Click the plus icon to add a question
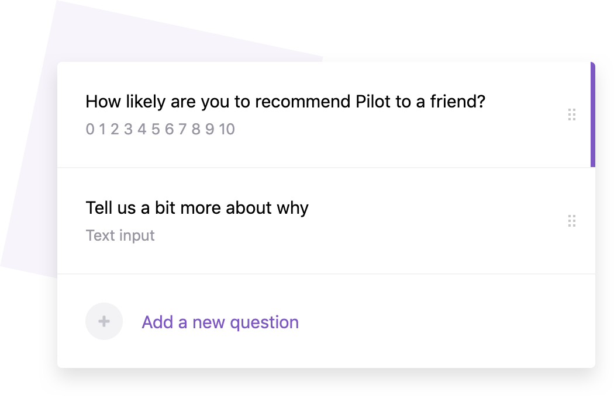 (x=104, y=321)
